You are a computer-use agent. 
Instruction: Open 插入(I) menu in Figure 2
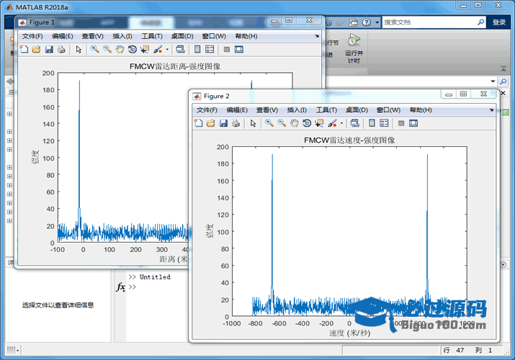[x=297, y=110]
